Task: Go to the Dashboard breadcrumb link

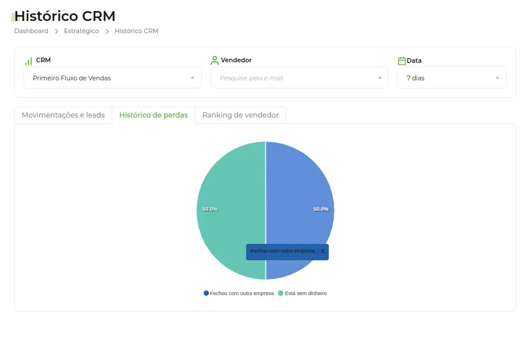Action: (x=31, y=31)
